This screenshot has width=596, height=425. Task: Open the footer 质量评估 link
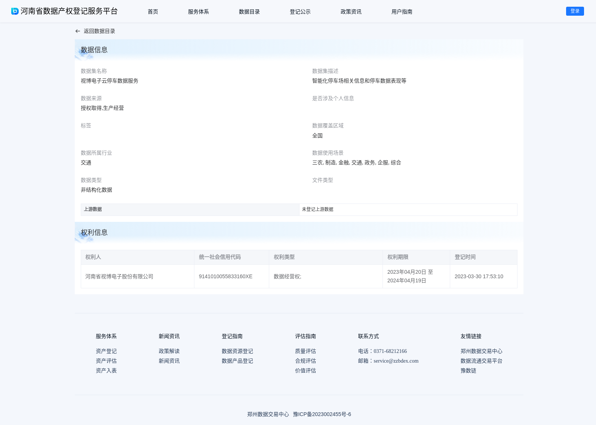(x=305, y=351)
